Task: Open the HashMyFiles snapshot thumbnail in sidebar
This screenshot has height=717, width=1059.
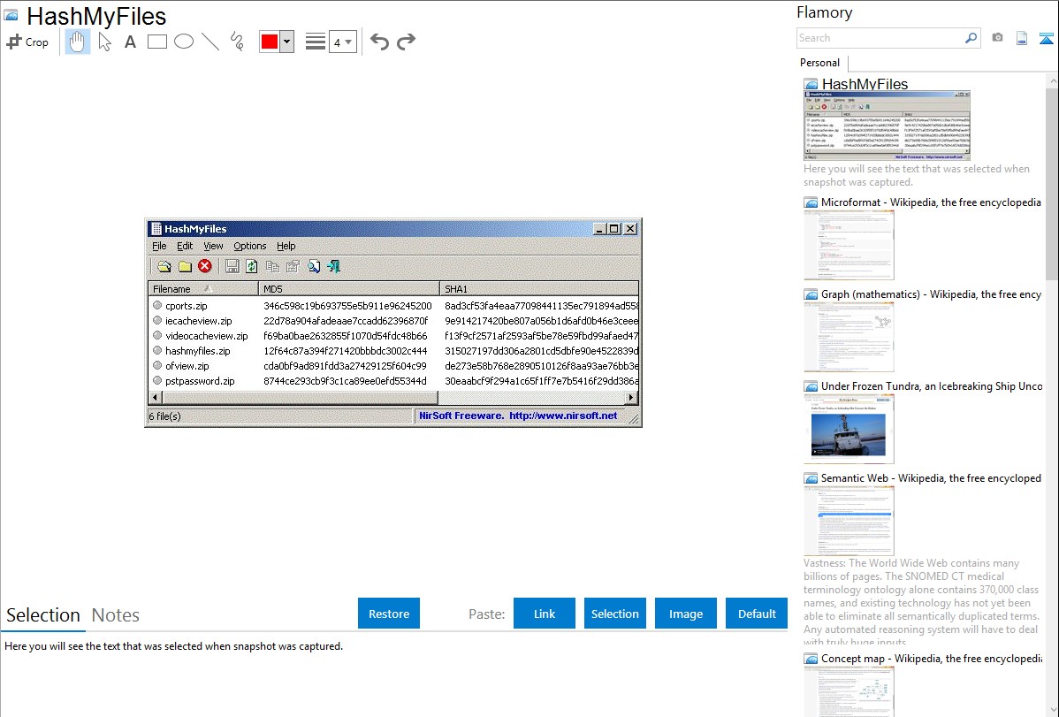Action: click(887, 125)
